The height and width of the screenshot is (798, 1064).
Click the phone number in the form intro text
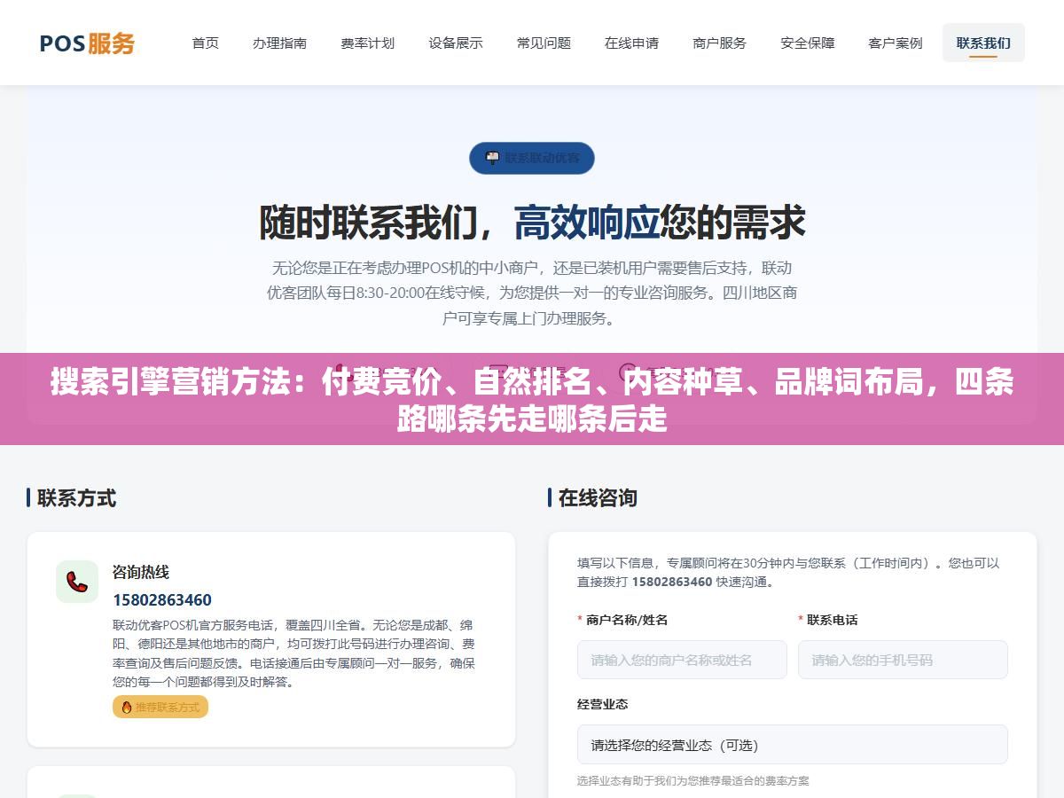673,582
